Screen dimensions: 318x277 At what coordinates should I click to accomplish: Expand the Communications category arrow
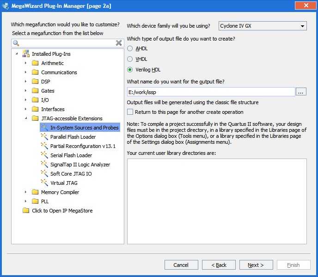(25, 72)
